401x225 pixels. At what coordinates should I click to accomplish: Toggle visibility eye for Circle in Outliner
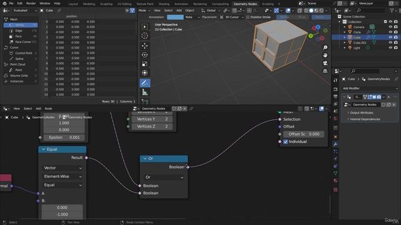[x=390, y=32]
